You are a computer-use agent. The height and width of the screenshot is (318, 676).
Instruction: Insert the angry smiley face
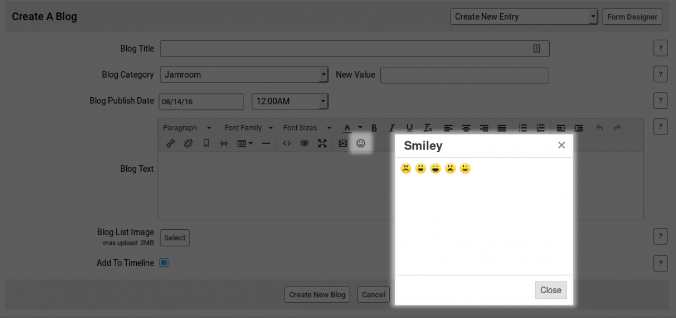(406, 169)
